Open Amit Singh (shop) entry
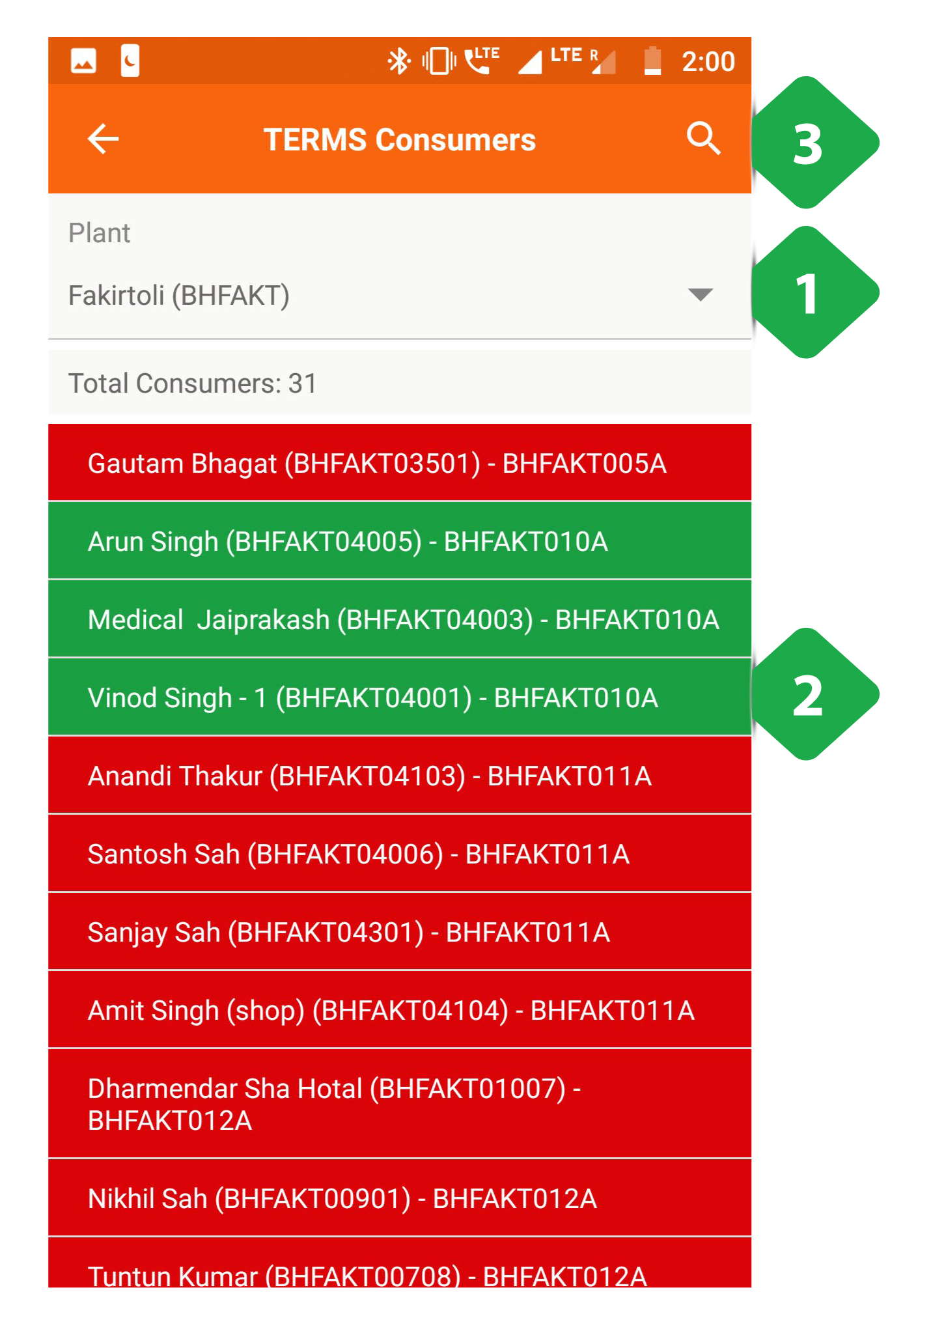Image resolution: width=931 pixels, height=1337 pixels. [400, 1010]
